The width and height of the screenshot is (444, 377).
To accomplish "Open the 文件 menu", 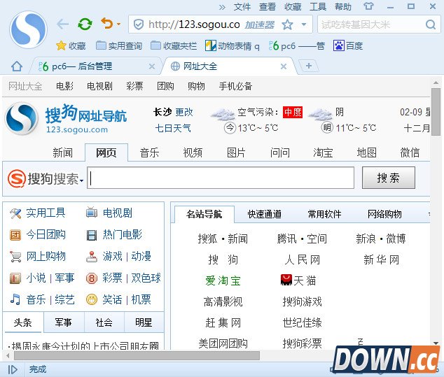I will (242, 6).
